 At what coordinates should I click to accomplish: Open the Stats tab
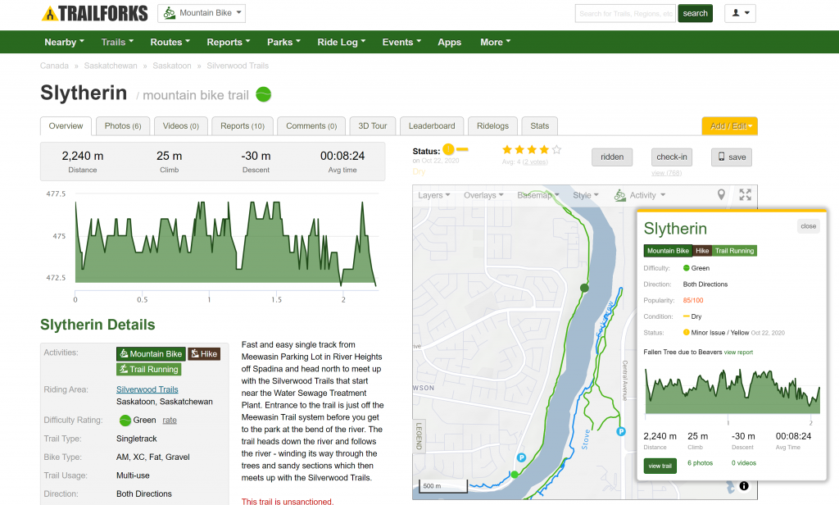point(539,126)
